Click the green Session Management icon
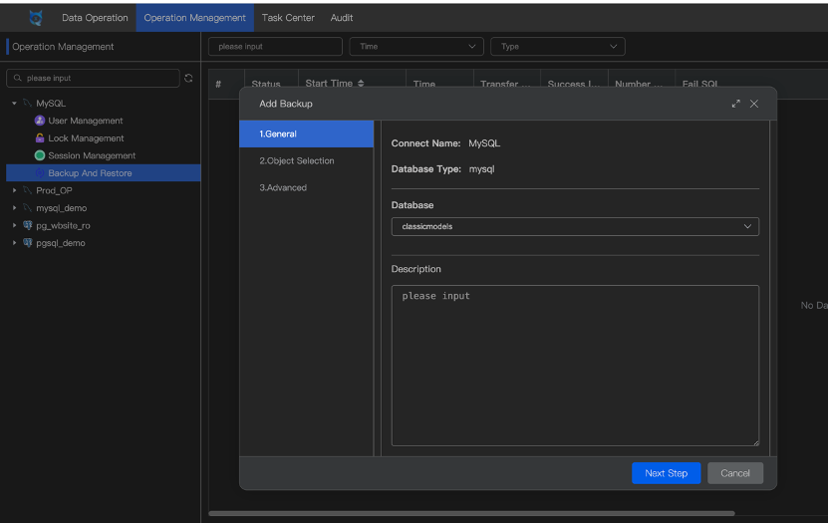Image resolution: width=829 pixels, height=524 pixels. [x=40, y=155]
